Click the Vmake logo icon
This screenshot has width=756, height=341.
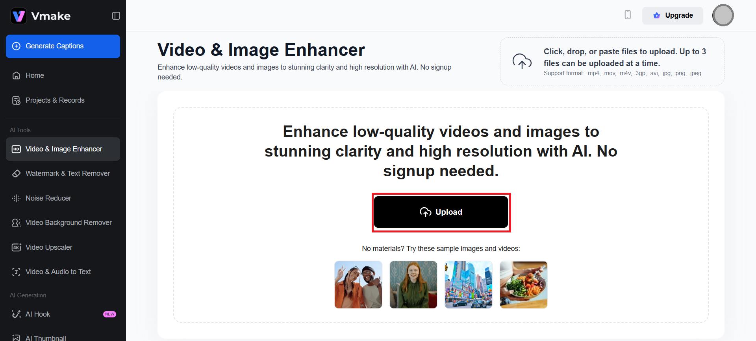click(x=19, y=16)
